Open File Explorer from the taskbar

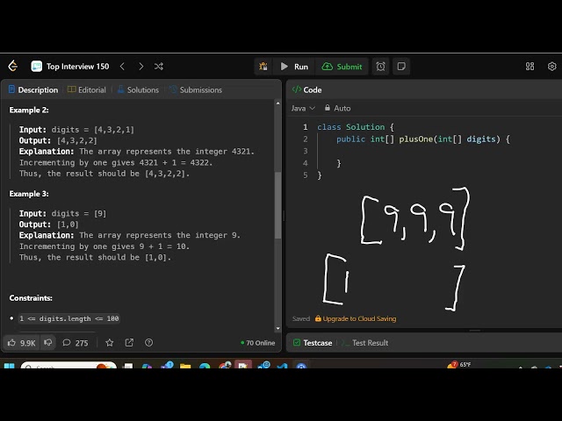click(185, 366)
